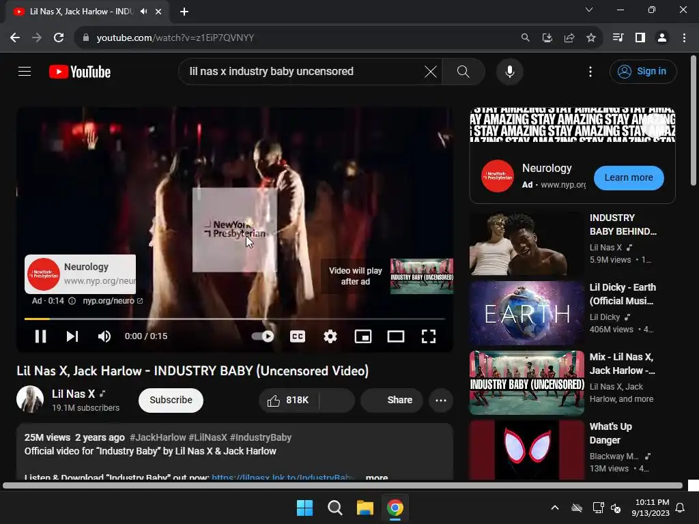
Task: Like the video (818K)
Action: pos(289,400)
